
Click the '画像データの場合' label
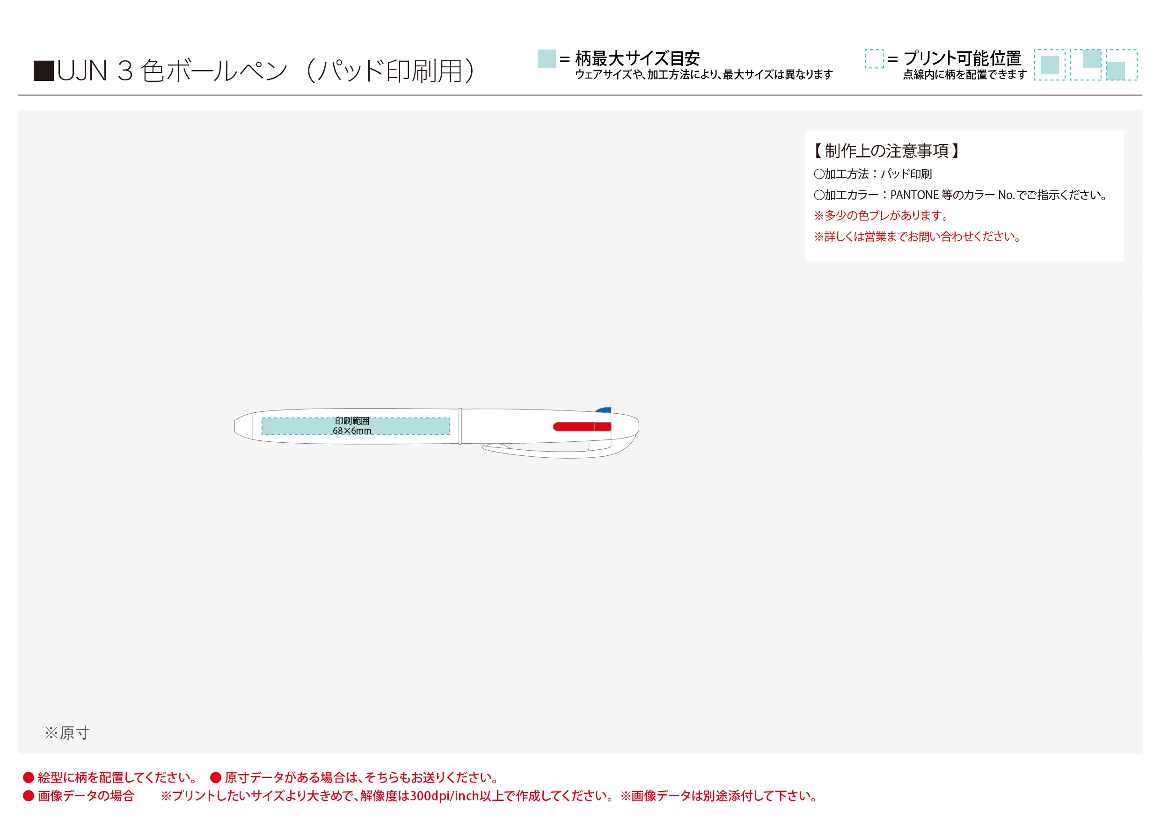[x=86, y=796]
